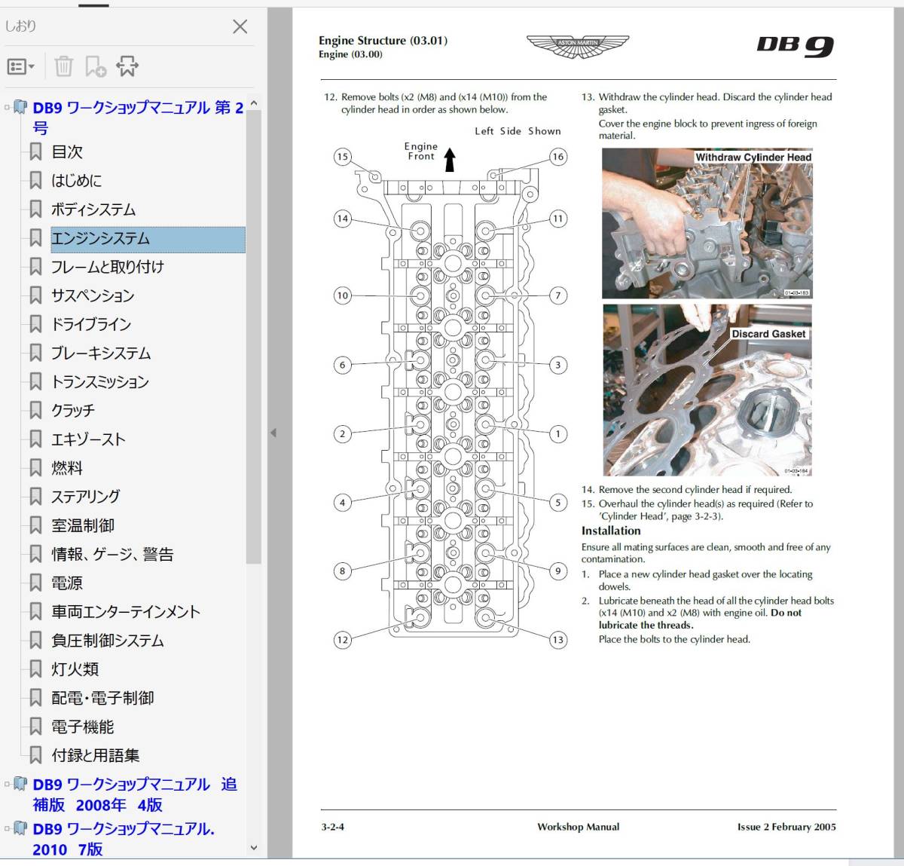Click the bookmark icon beside クラッチ
This screenshot has width=904, height=866.
(x=35, y=410)
